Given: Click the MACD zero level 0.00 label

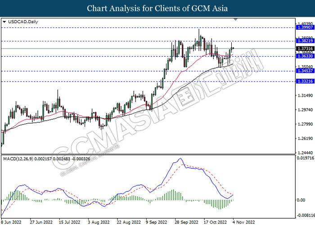Looking at the screenshot, I should [x=301, y=200].
